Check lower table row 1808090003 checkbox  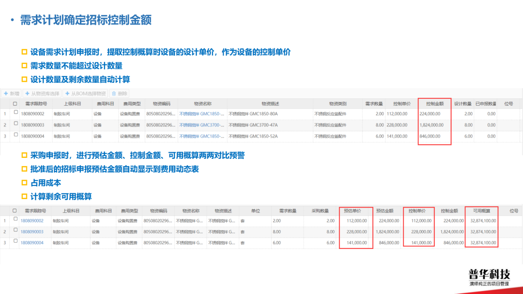[x=15, y=230]
